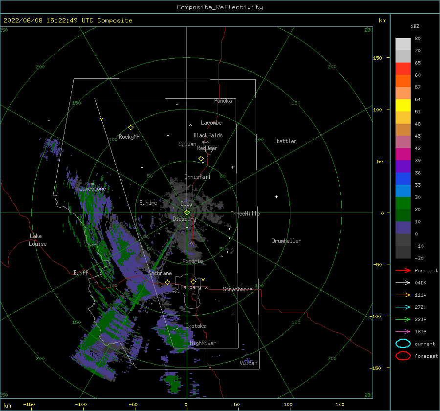Click the Stettler town label
This screenshot has width=440, height=411.
(285, 141)
